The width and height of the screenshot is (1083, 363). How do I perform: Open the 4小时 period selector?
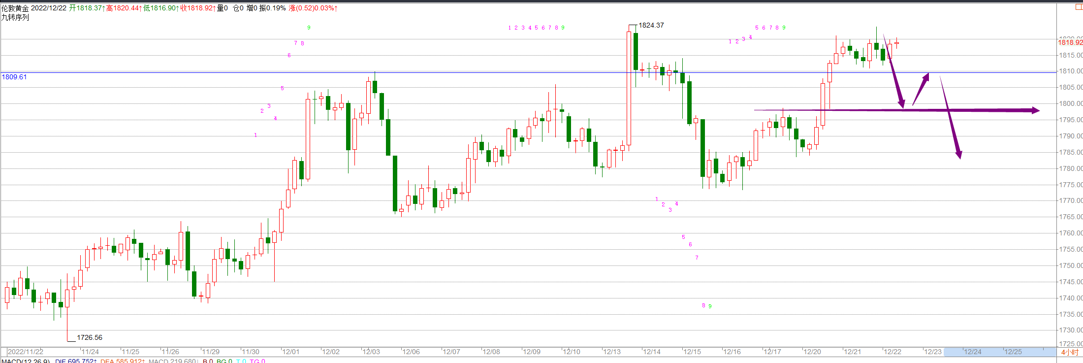click(1069, 352)
